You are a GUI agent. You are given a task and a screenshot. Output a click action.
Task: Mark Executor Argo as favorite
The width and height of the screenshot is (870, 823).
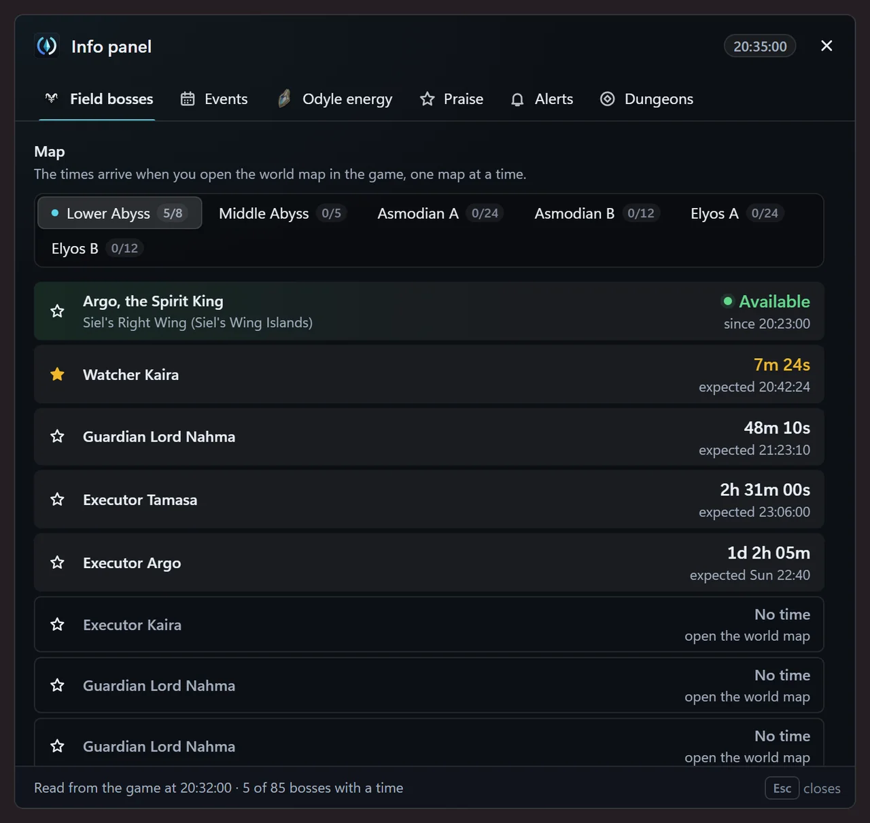pos(57,563)
